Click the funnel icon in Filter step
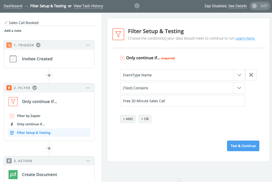 (x=13, y=101)
